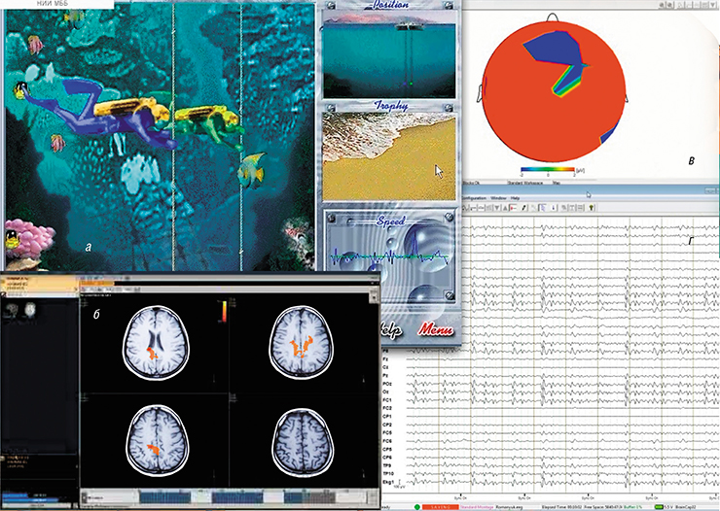This screenshot has width=720, height=511.
Task: Pick the blue-yellow angelfish near right rope
Action: point(252,171)
